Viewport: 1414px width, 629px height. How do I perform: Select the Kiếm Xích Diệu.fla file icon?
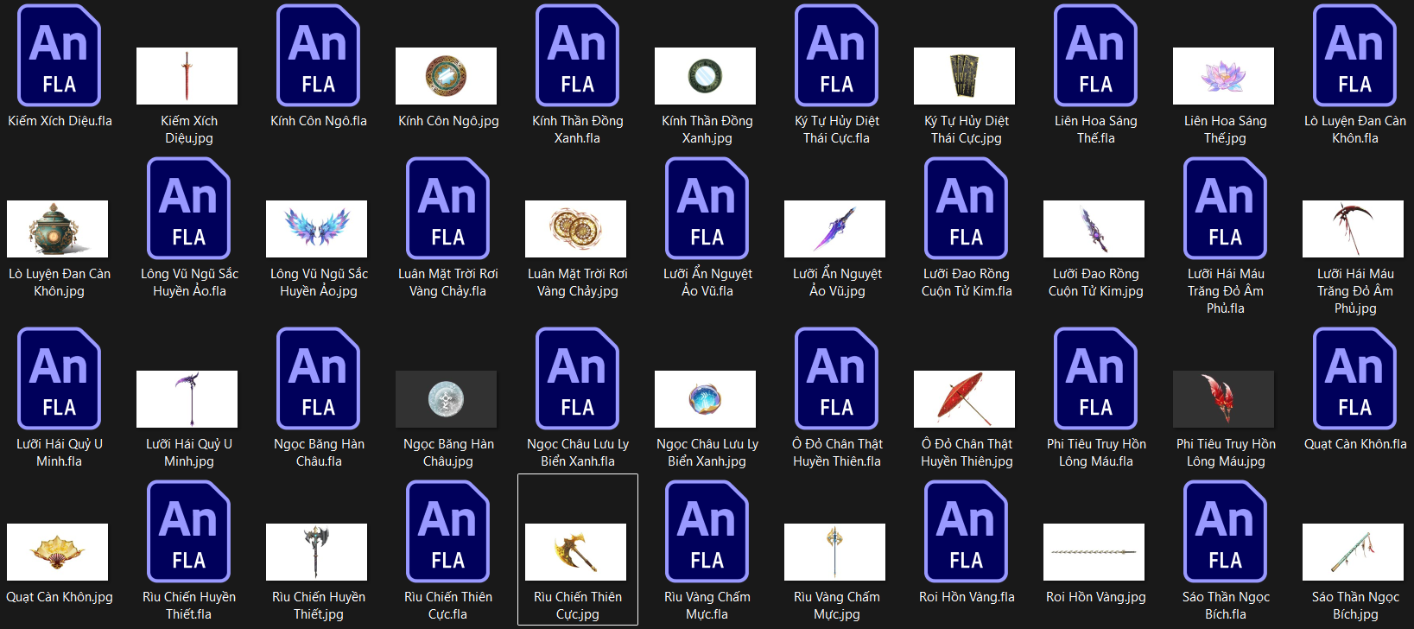click(59, 56)
